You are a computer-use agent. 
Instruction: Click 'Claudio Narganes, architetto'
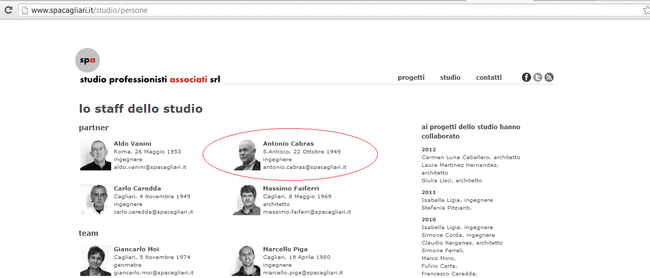coord(462,243)
